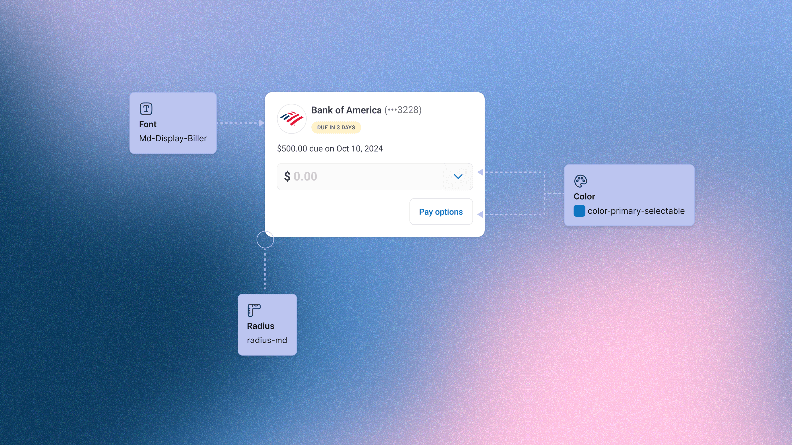Click the arrowhead pointing at amount dropdown

[480, 172]
